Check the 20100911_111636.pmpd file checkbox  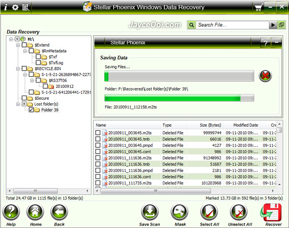(x=98, y=170)
